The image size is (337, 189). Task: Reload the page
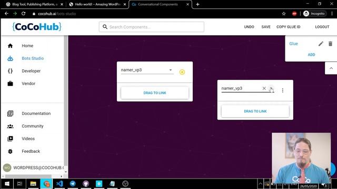23,14
